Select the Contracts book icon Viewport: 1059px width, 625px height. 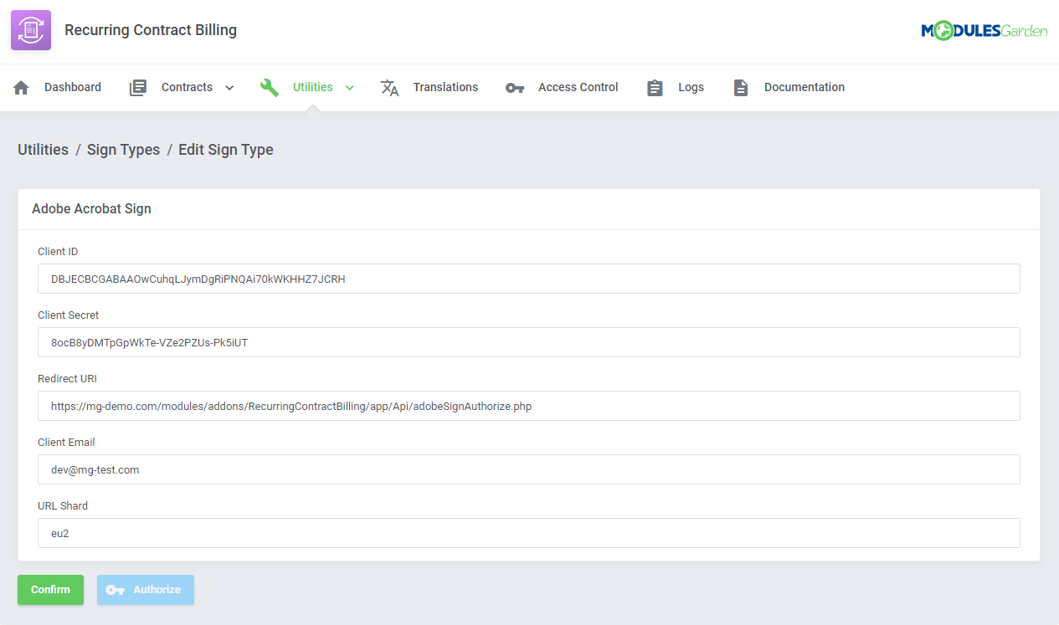pyautogui.click(x=137, y=86)
